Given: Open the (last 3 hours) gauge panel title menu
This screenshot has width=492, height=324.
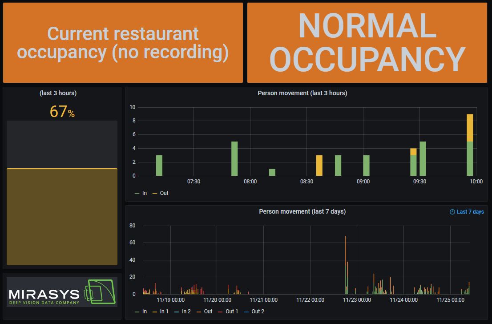Looking at the screenshot, I should click(58, 93).
